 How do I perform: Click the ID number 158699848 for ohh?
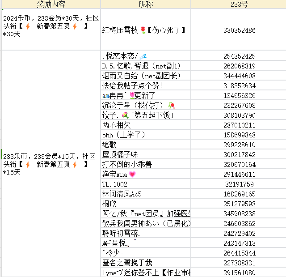(239, 135)
